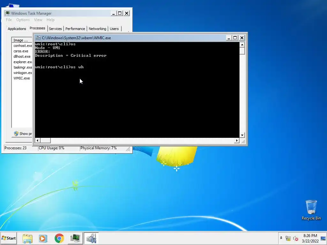Open the Recycle Bin desktop icon
The height and width of the screenshot is (245, 327).
[x=311, y=210]
